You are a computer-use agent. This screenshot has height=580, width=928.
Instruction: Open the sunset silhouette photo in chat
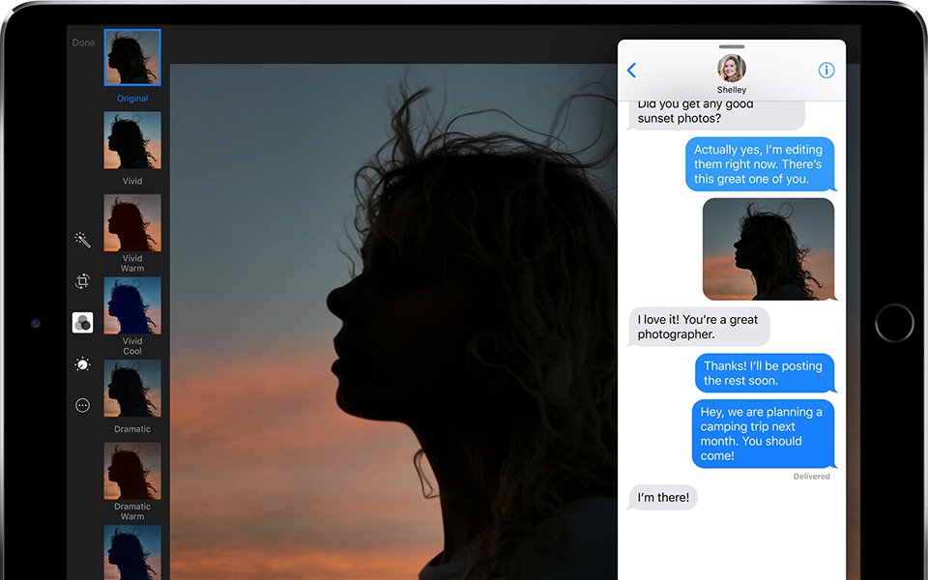tap(768, 249)
